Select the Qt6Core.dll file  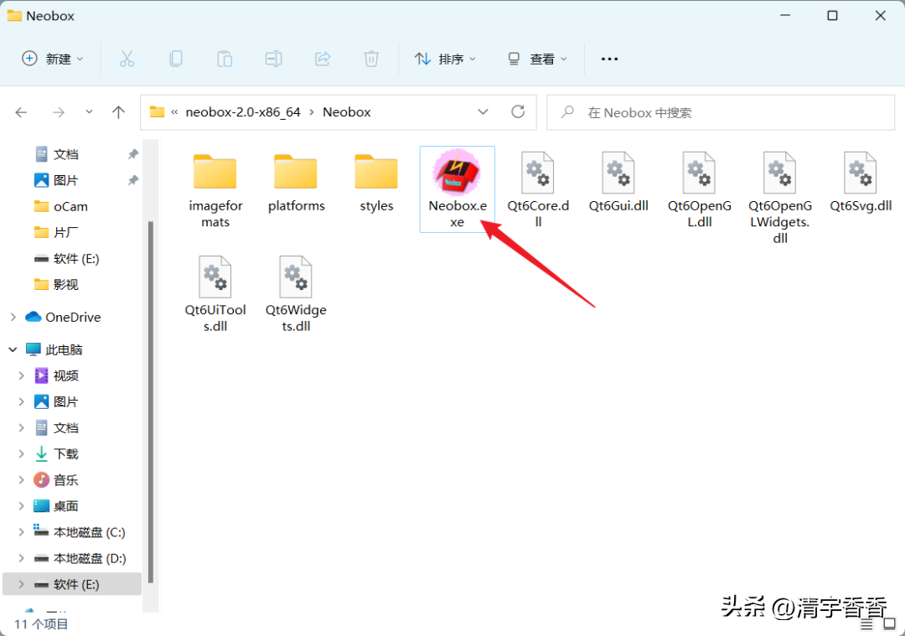point(538,190)
